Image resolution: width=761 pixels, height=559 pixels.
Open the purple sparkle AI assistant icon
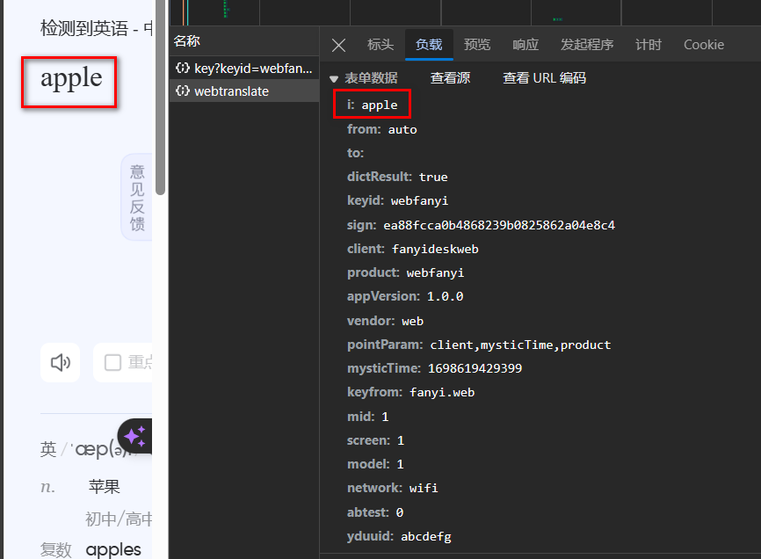135,436
